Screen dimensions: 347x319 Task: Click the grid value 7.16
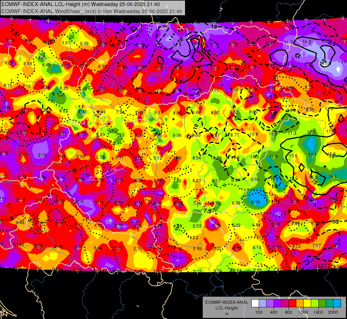tap(26, 86)
